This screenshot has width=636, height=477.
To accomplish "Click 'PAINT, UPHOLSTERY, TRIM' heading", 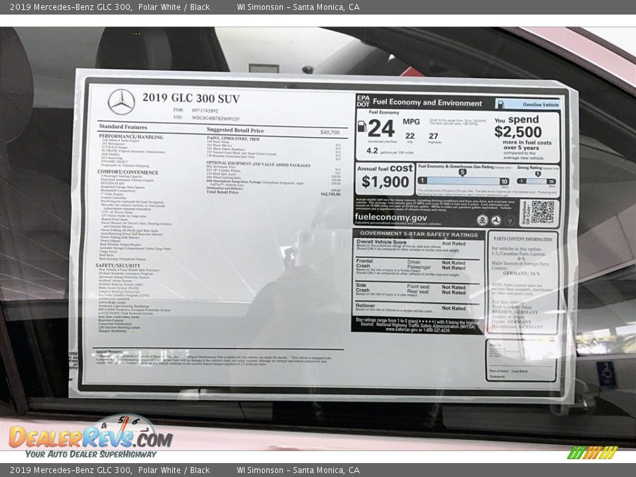I will [x=233, y=138].
